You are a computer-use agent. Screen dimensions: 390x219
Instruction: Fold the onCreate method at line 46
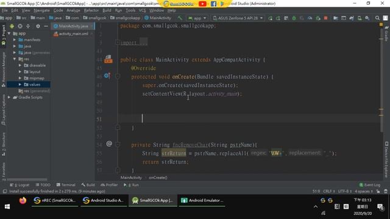click(x=118, y=76)
